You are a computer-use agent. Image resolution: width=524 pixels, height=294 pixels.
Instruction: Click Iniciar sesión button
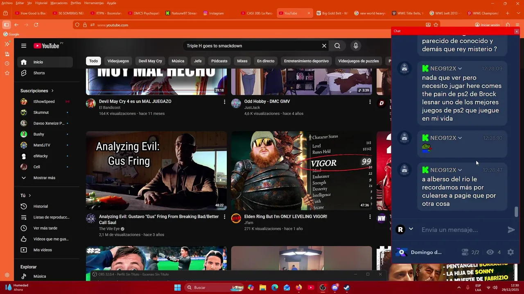(488, 25)
